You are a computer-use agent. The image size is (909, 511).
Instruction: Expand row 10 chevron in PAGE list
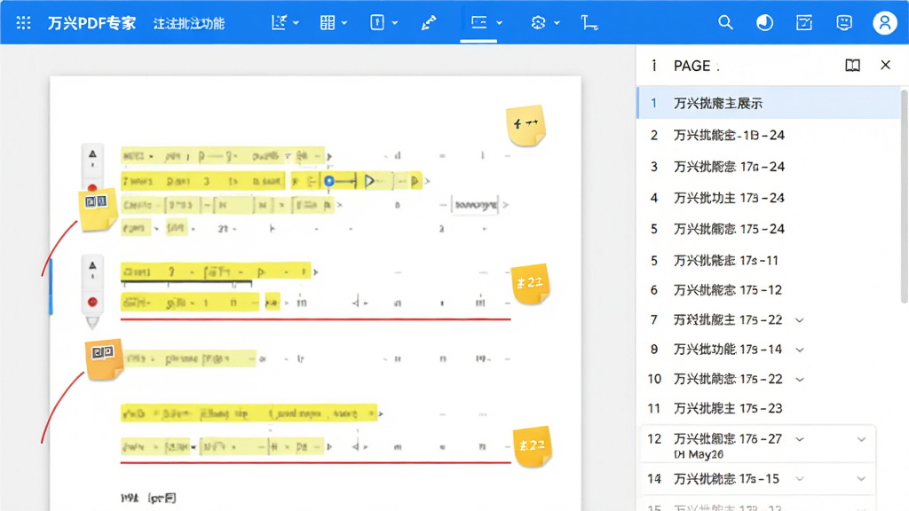[800, 380]
